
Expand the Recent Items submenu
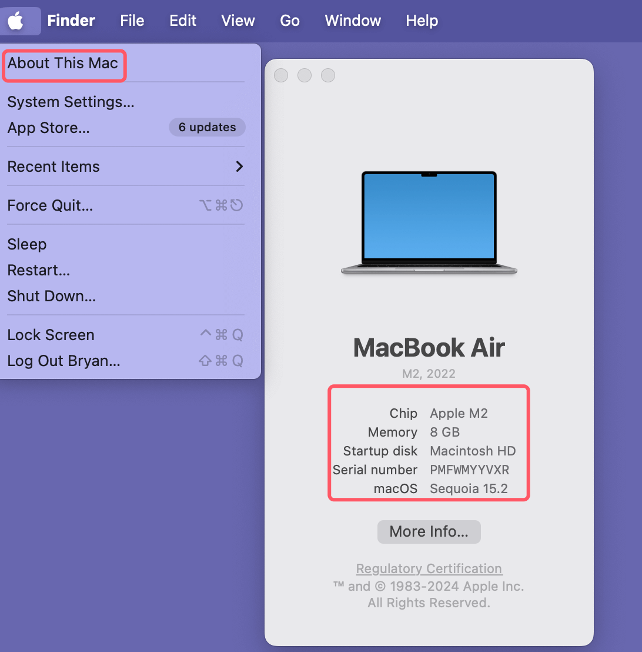[53, 167]
